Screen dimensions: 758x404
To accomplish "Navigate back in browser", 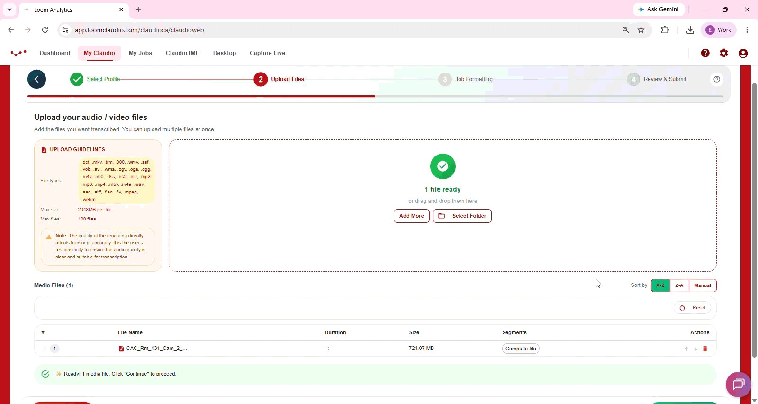I will pos(11,30).
